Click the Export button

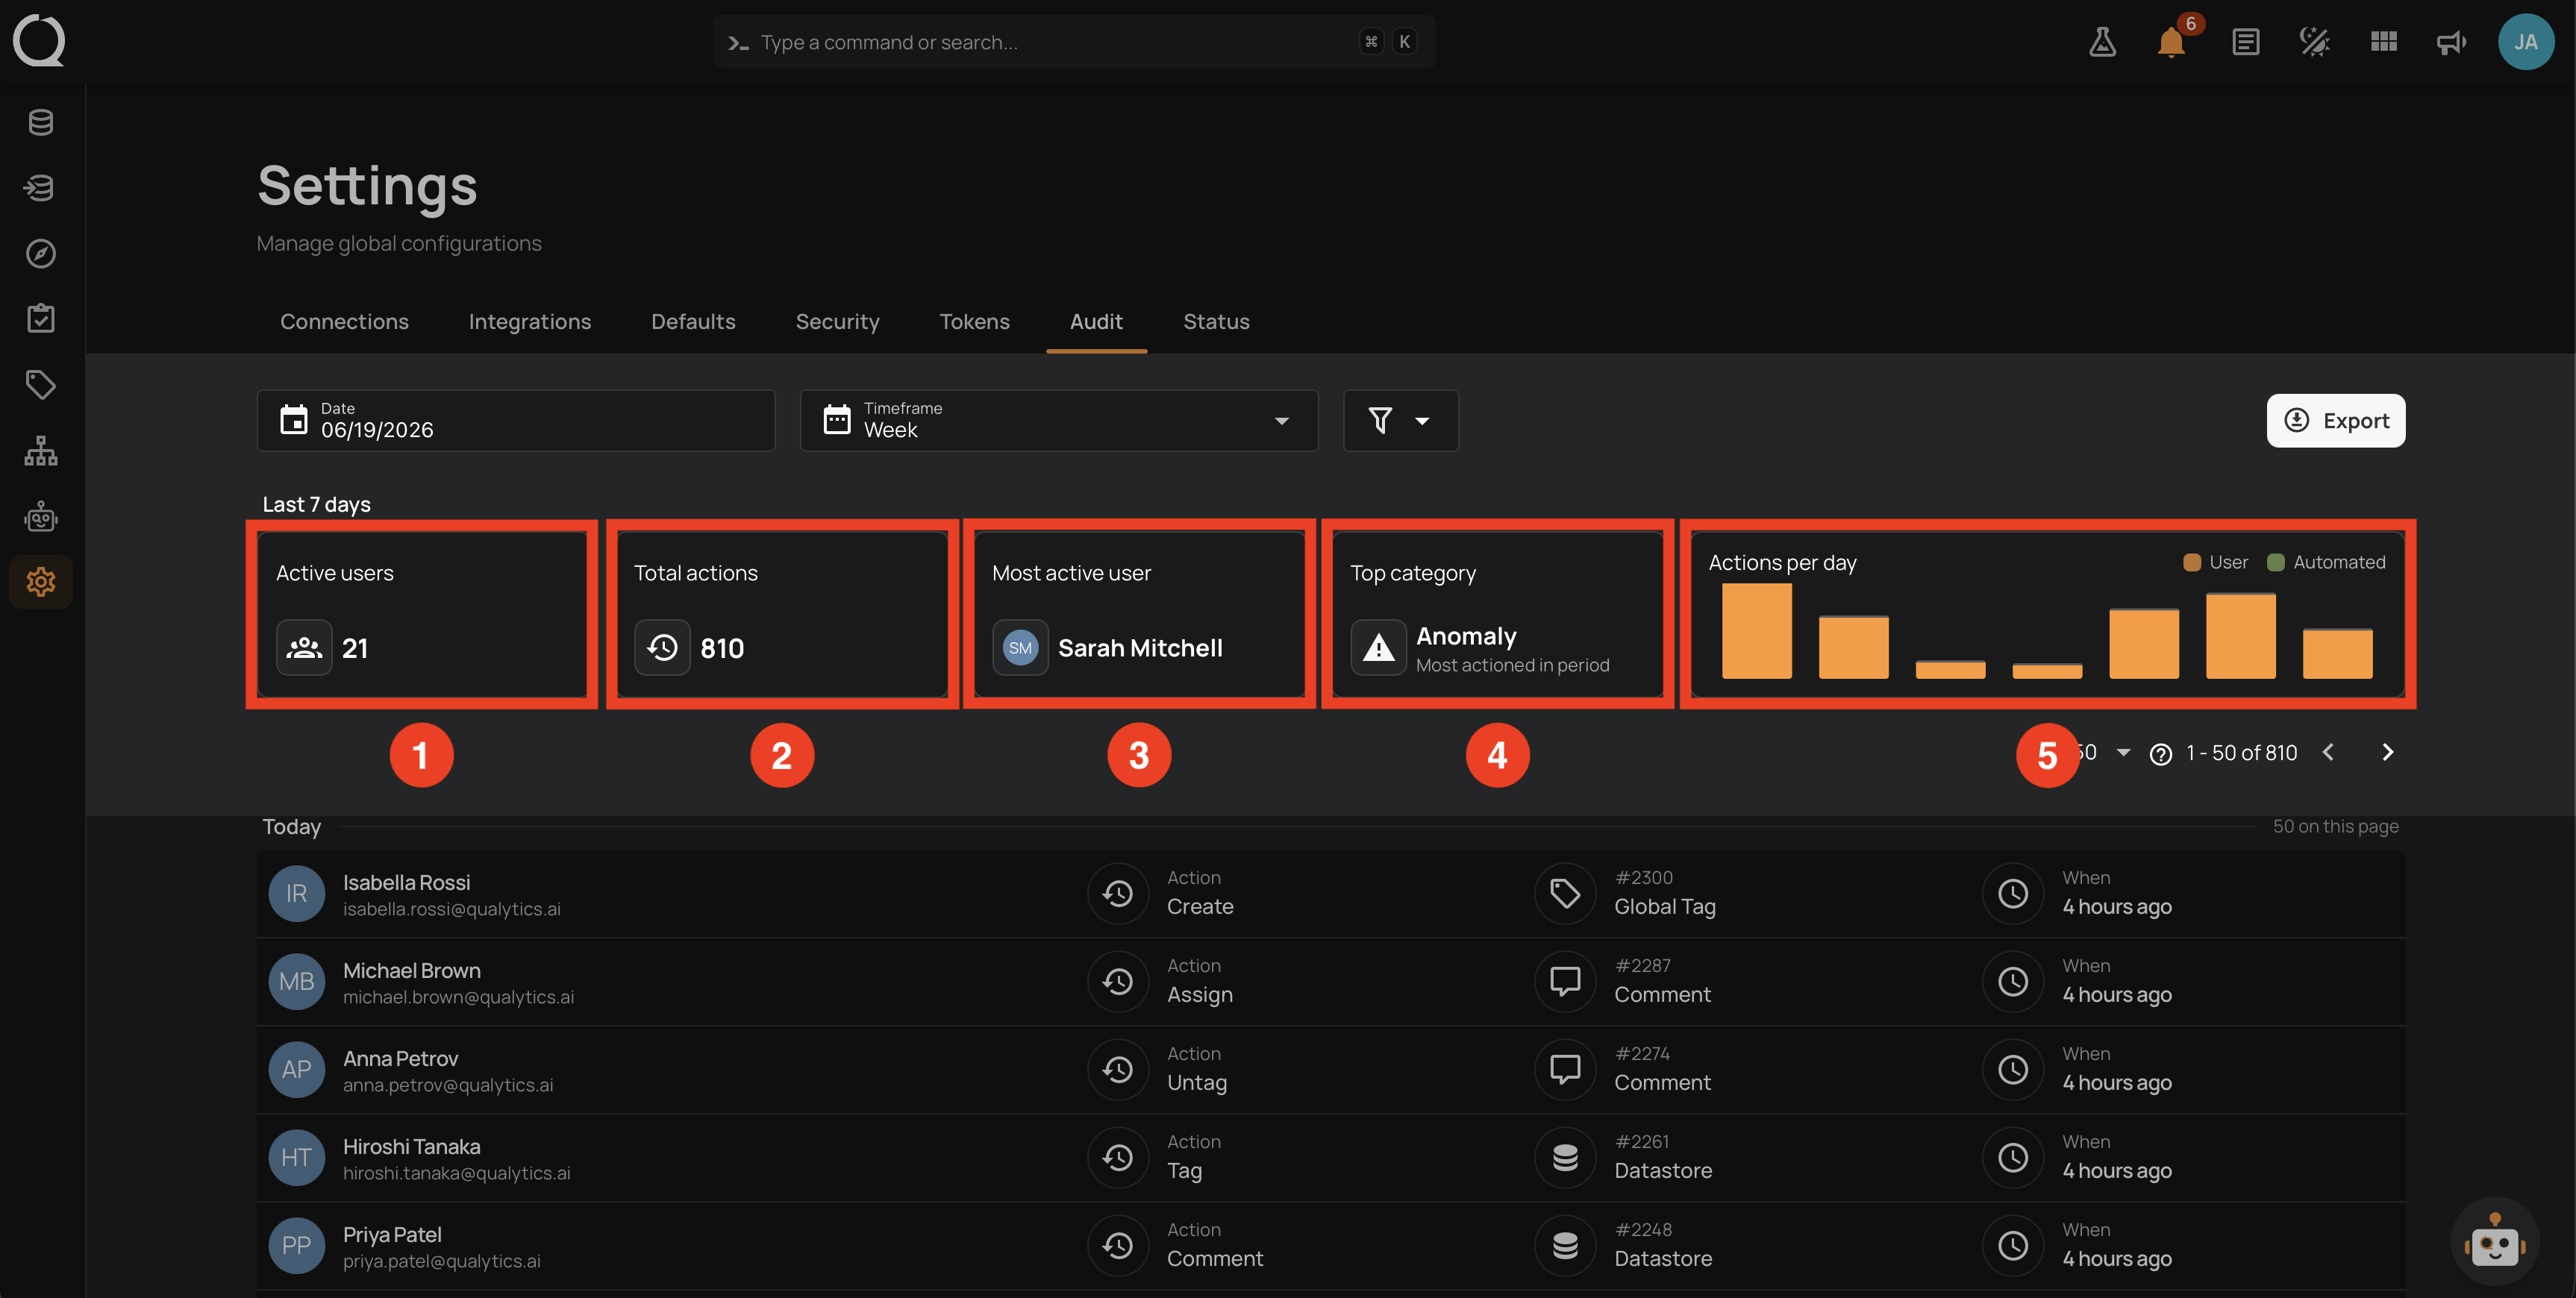2336,420
